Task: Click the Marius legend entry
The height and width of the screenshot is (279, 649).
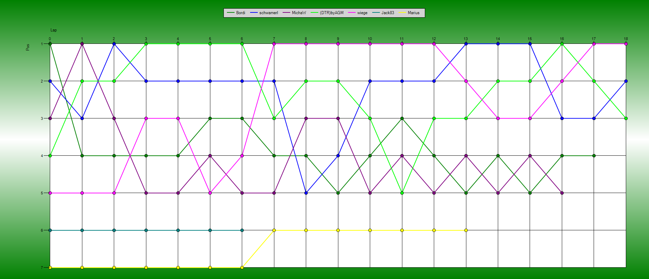Action: point(413,13)
